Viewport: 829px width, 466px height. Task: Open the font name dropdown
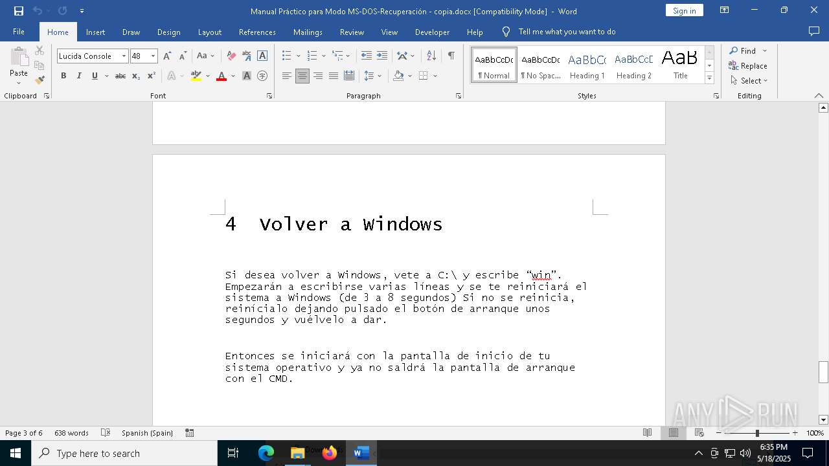point(124,56)
